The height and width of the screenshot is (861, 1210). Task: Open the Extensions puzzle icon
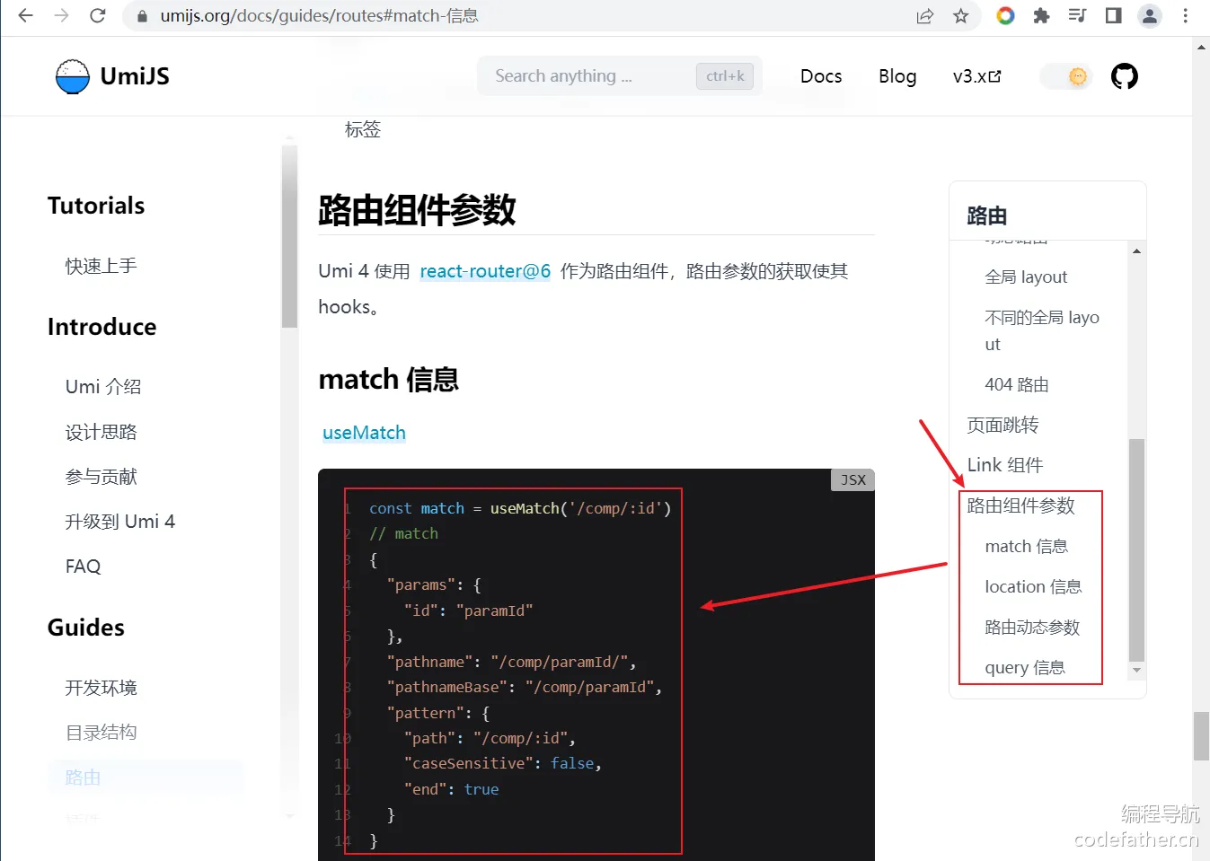[1041, 15]
